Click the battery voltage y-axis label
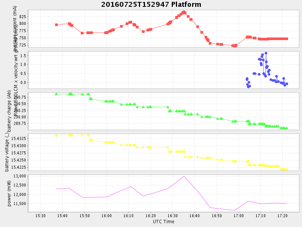The image size is (302, 227). (x=7, y=152)
